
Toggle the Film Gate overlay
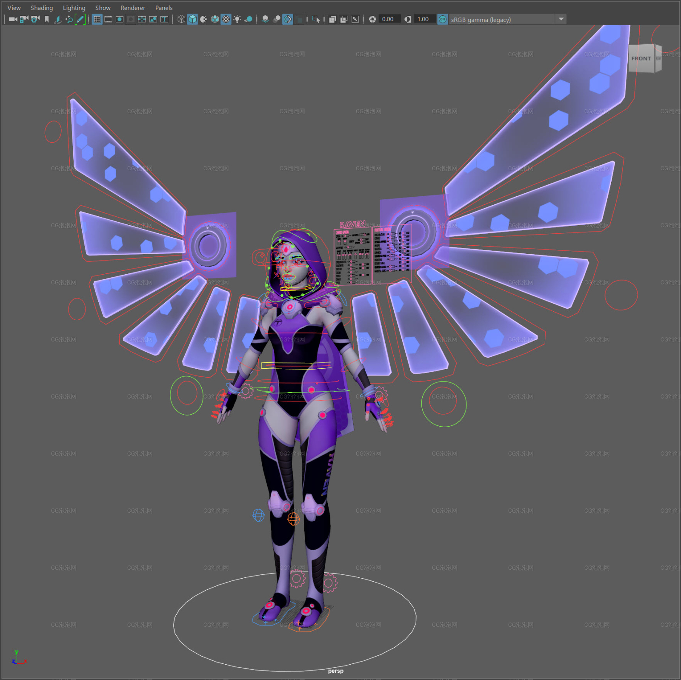(x=109, y=19)
